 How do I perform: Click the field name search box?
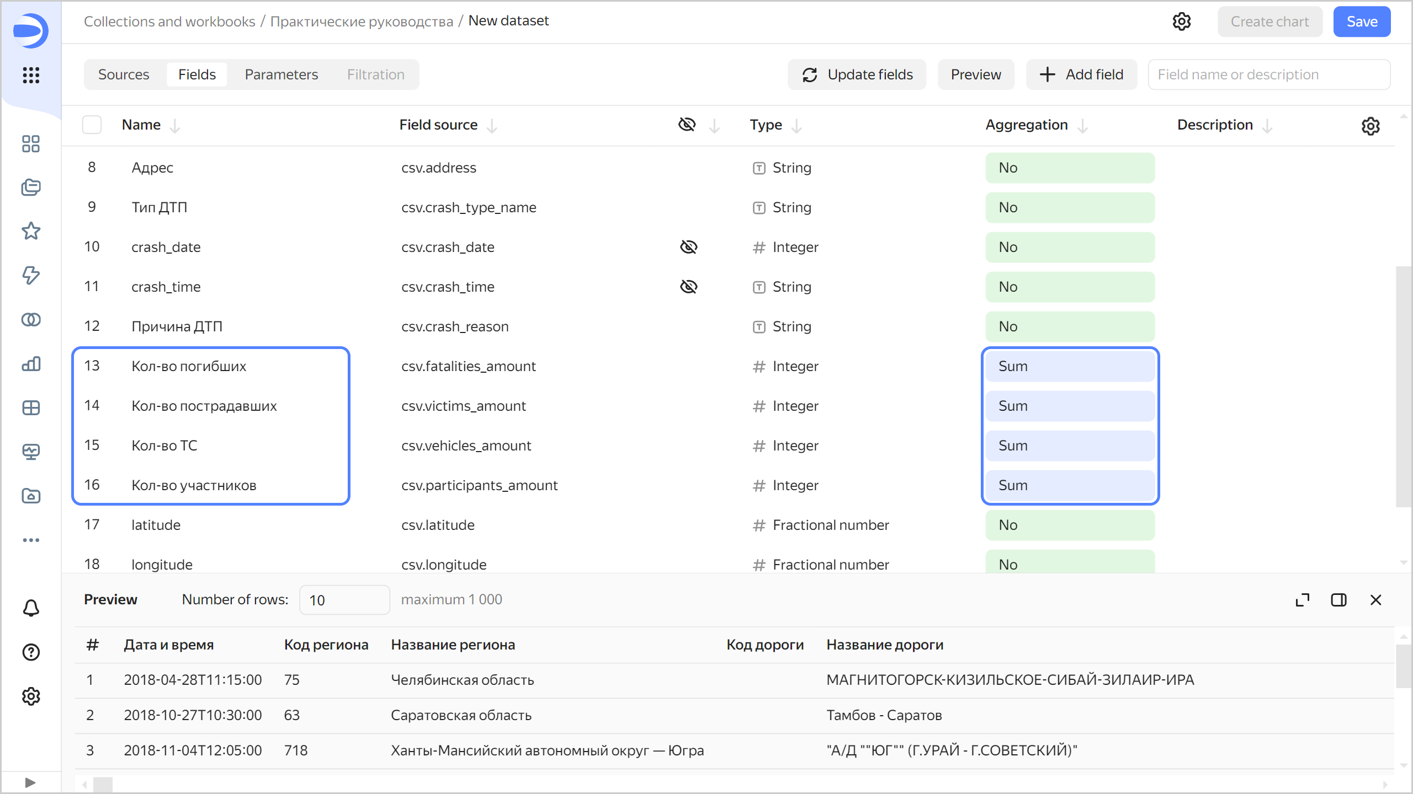pos(1268,74)
